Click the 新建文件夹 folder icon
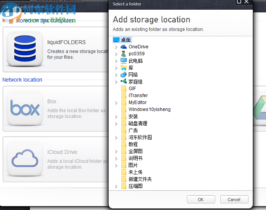 point(124,179)
